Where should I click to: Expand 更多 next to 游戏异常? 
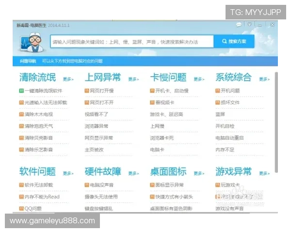pyautogui.click(x=264, y=174)
